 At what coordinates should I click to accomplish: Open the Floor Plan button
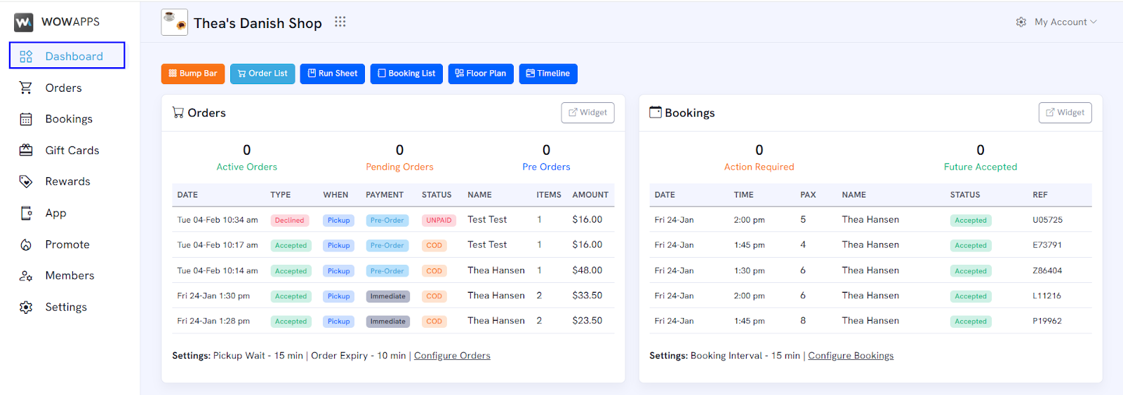pos(481,74)
